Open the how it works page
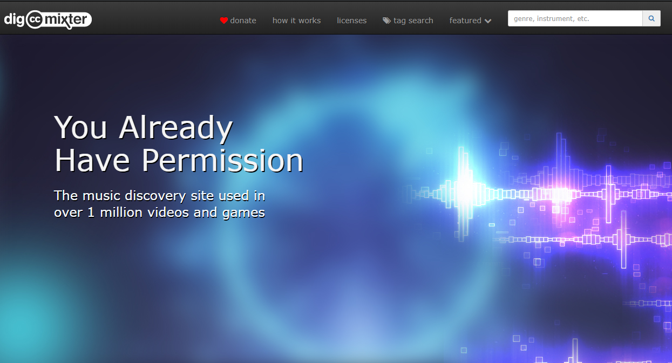Screen dimensions: 672x363 pos(296,20)
